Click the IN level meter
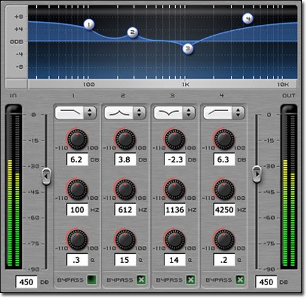The width and height of the screenshot is (308, 299). click(x=13, y=187)
